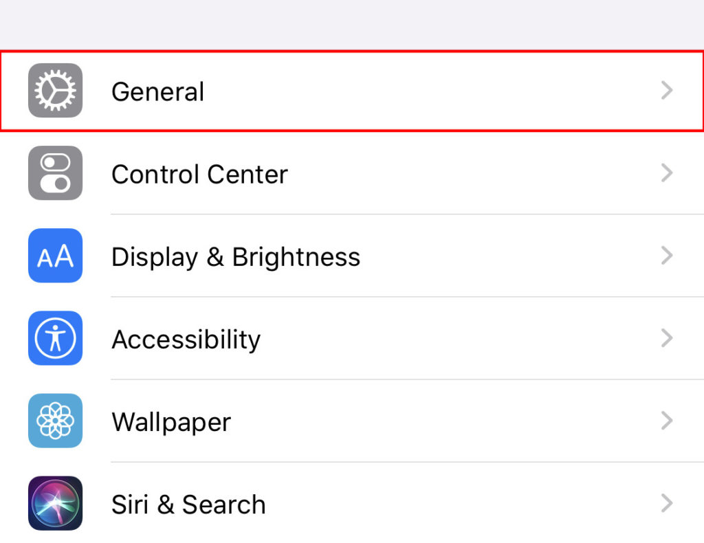This screenshot has width=704, height=543.
Task: Tap the Control Center icon with toggle switches
Action: tap(55, 173)
